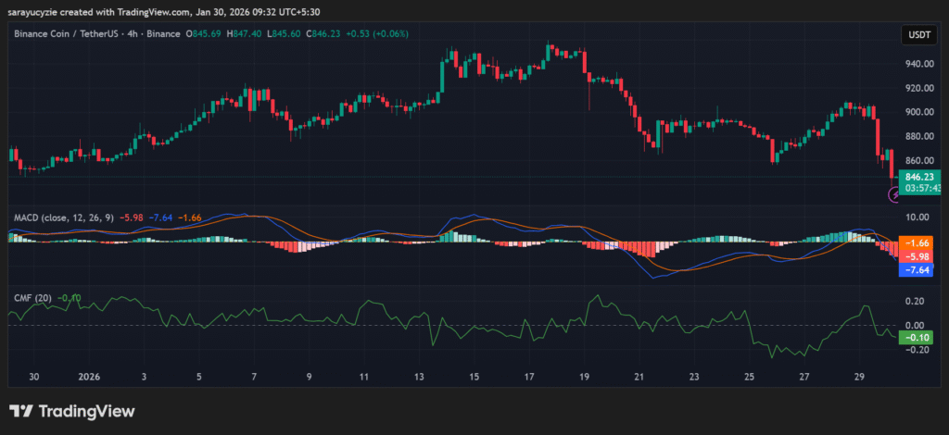Click the 900.00 price axis label

(921, 112)
